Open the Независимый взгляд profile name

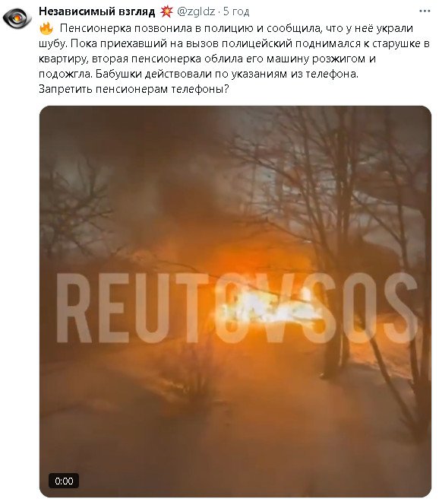point(97,11)
